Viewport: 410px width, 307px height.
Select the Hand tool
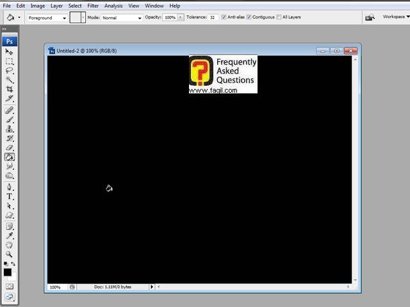[10, 244]
